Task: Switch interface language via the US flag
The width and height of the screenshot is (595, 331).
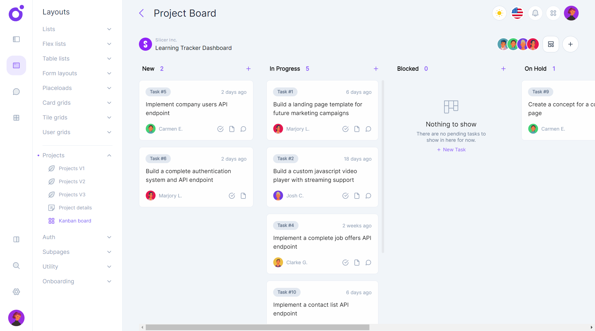Action: 517,13
